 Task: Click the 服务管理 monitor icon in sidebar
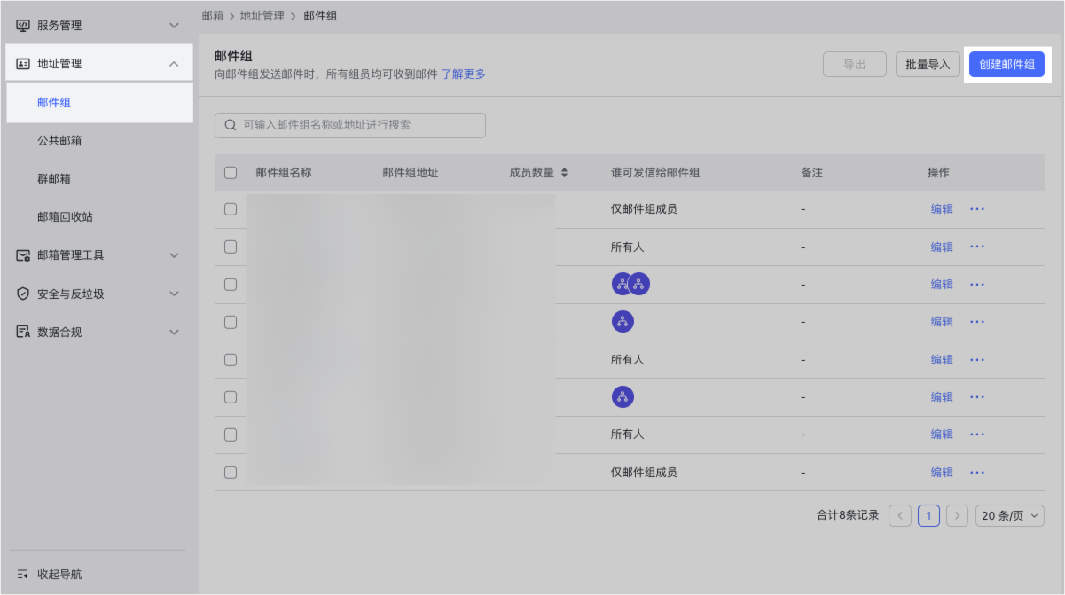coord(23,26)
